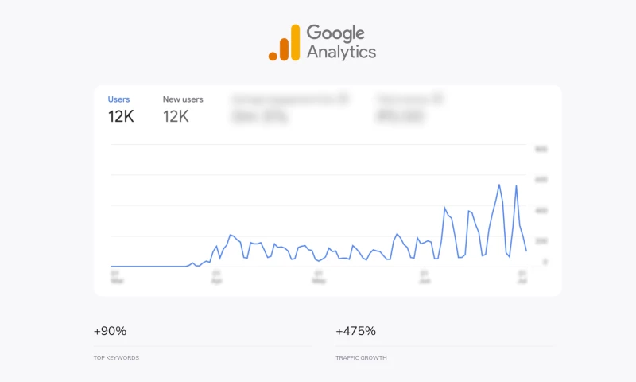Screen dimensions: 636x382
Task: Select the fourth blurred metric card
Action: (x=409, y=109)
